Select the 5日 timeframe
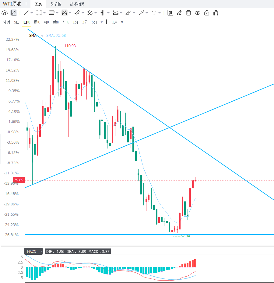 click(x=17, y=22)
